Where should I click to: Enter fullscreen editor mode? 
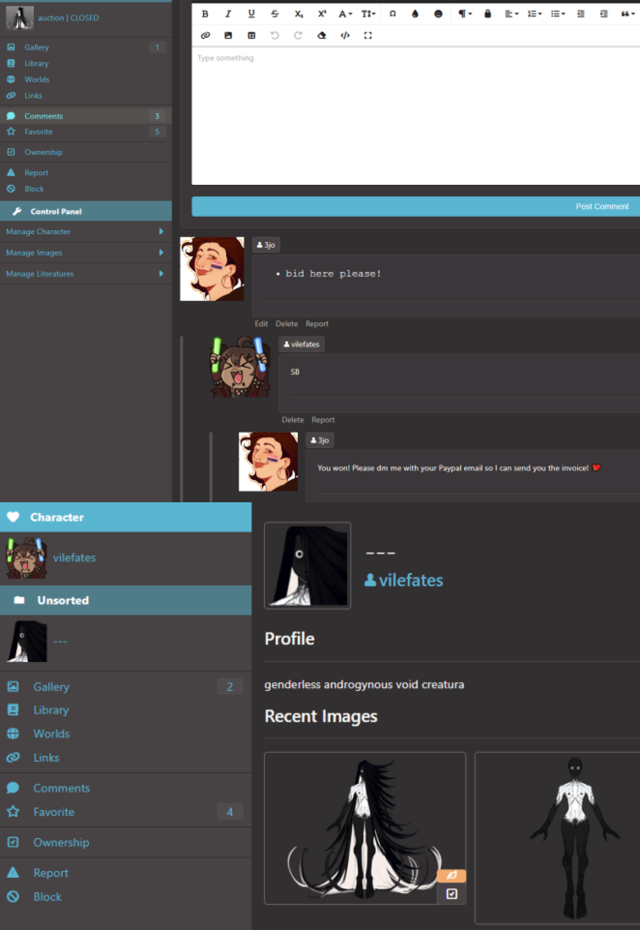[368, 35]
